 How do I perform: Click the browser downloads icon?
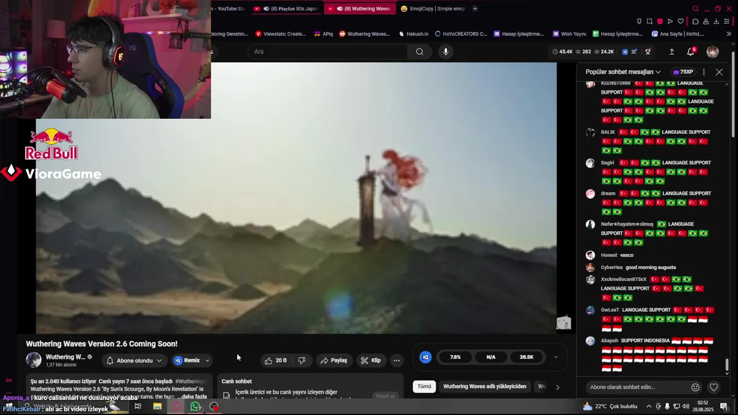pyautogui.click(x=716, y=21)
